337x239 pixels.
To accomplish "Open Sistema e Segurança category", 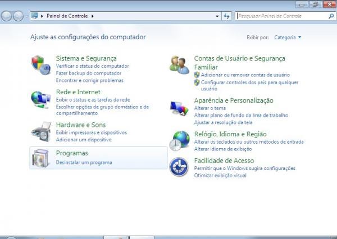I will (x=86, y=58).
